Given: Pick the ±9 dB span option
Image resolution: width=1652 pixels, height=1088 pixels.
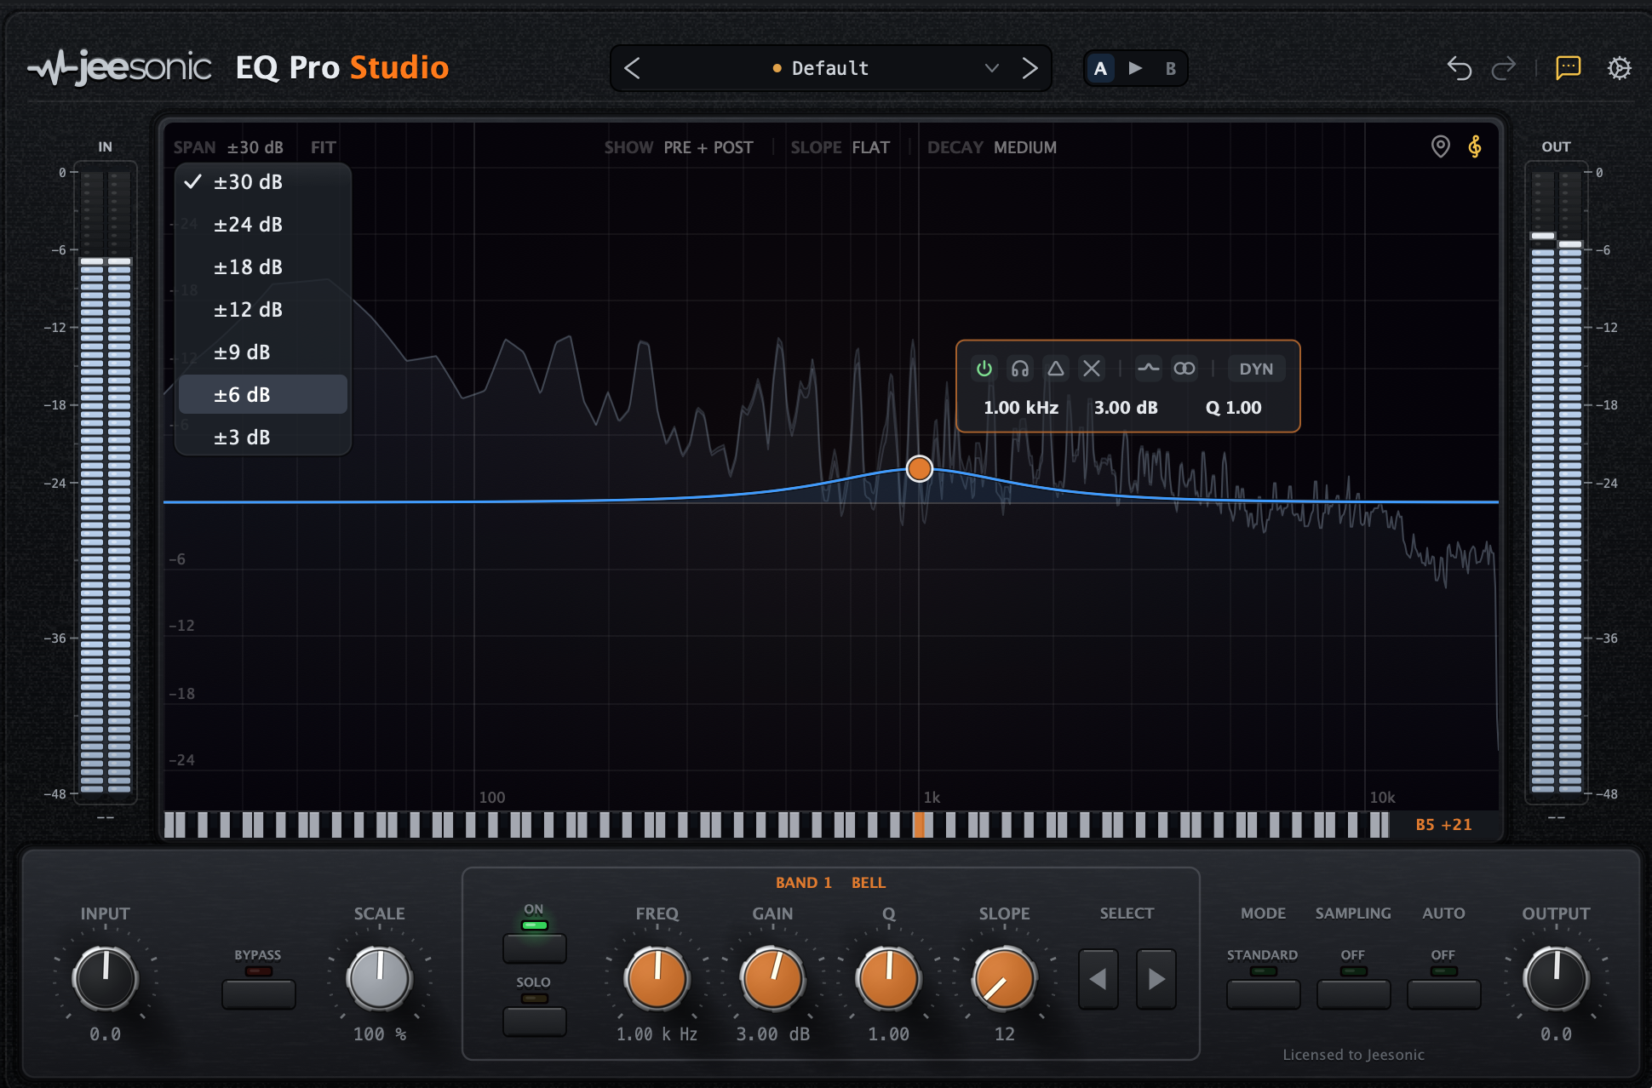Looking at the screenshot, I should tap(263, 352).
